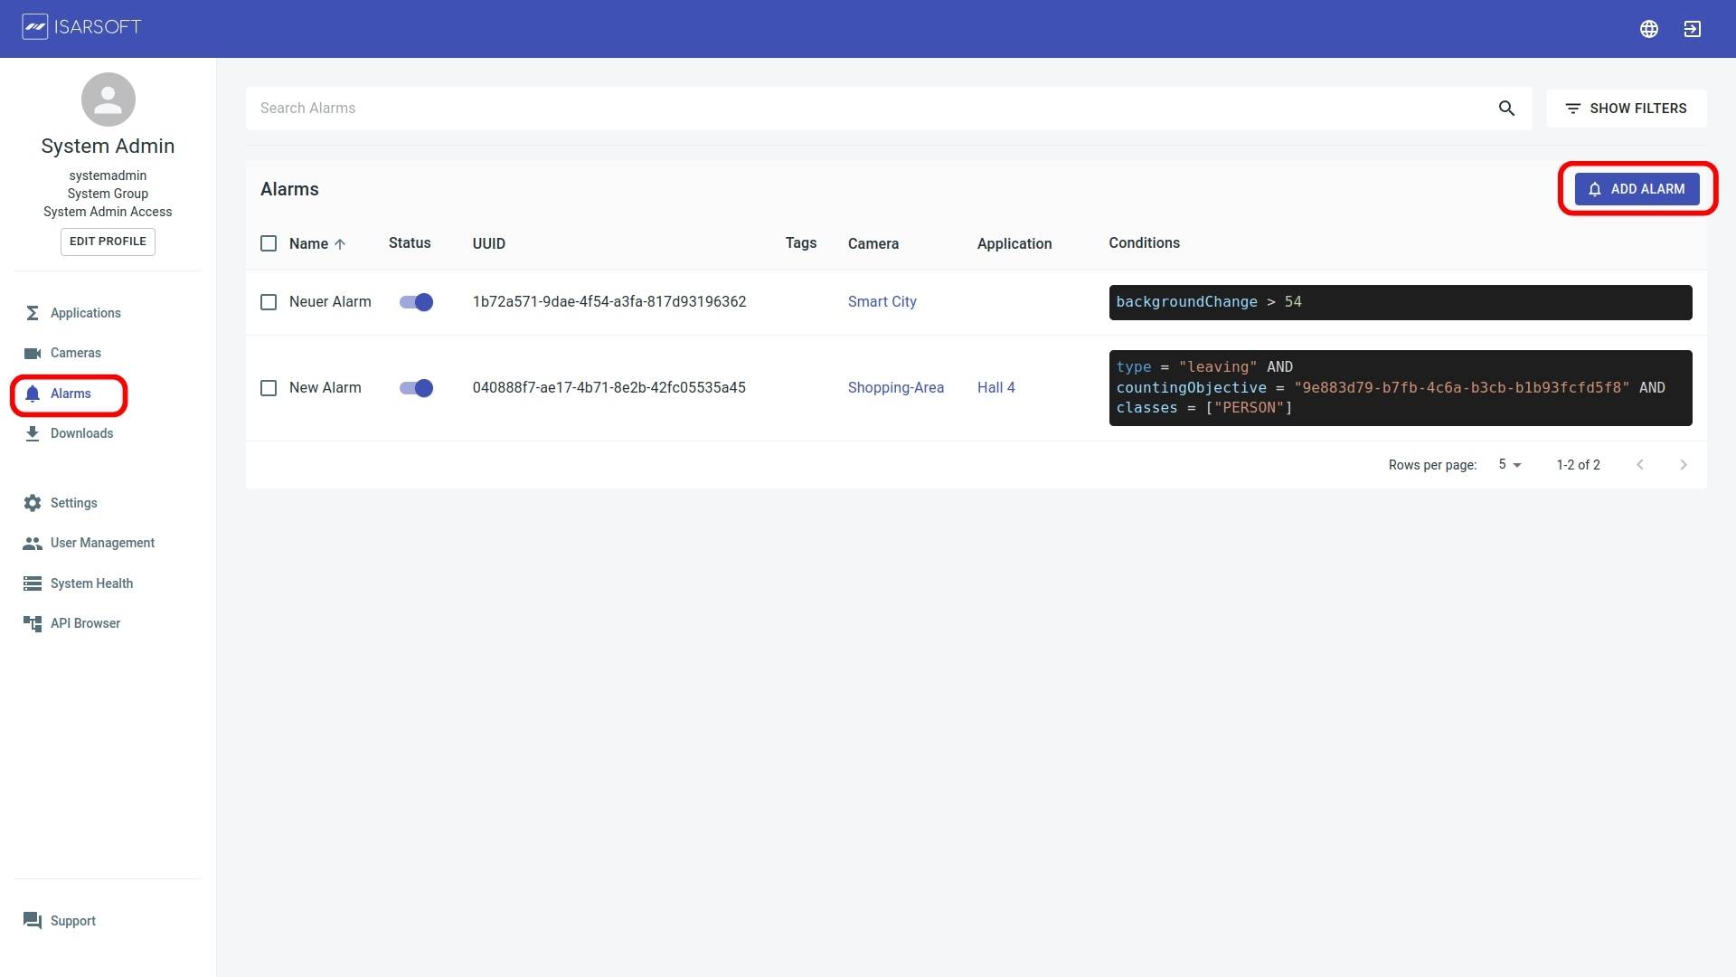This screenshot has width=1736, height=977.
Task: Click UUID starting with 040888f7
Action: coord(609,388)
